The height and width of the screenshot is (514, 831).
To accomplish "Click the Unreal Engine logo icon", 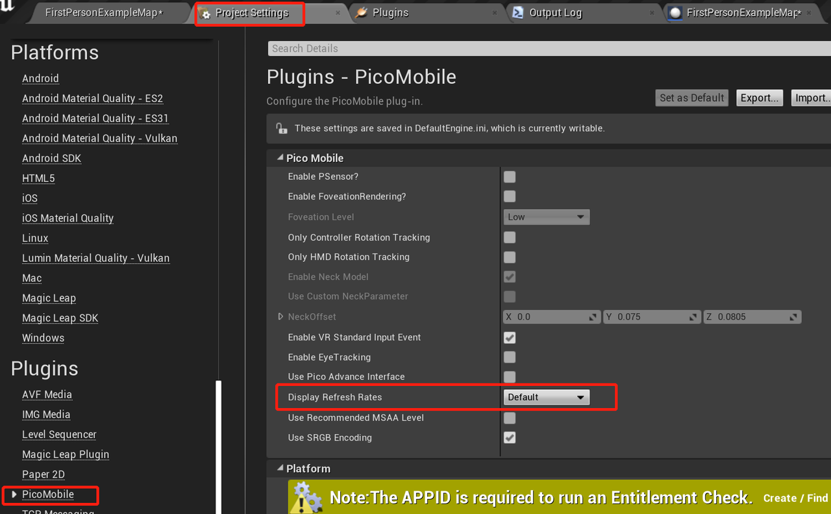I will click(x=6, y=6).
